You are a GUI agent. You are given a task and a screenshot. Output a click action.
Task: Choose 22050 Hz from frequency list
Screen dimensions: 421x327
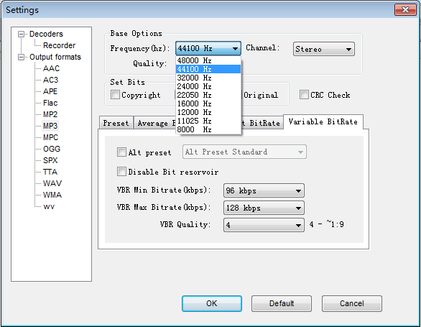(x=208, y=95)
